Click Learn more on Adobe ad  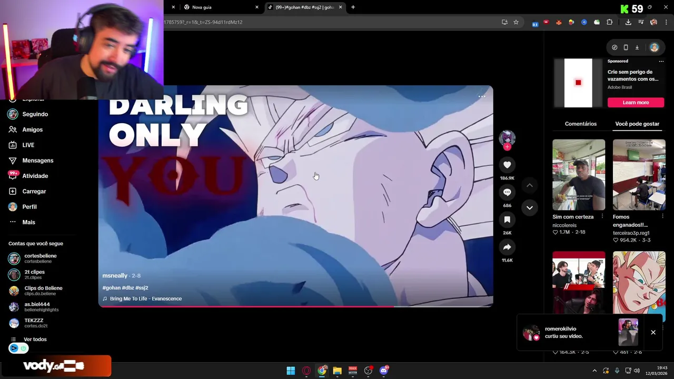pyautogui.click(x=636, y=103)
